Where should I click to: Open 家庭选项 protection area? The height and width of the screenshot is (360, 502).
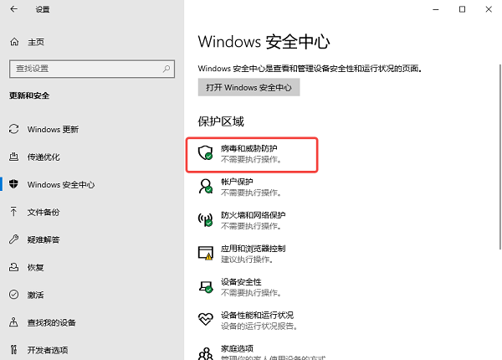coord(262,353)
